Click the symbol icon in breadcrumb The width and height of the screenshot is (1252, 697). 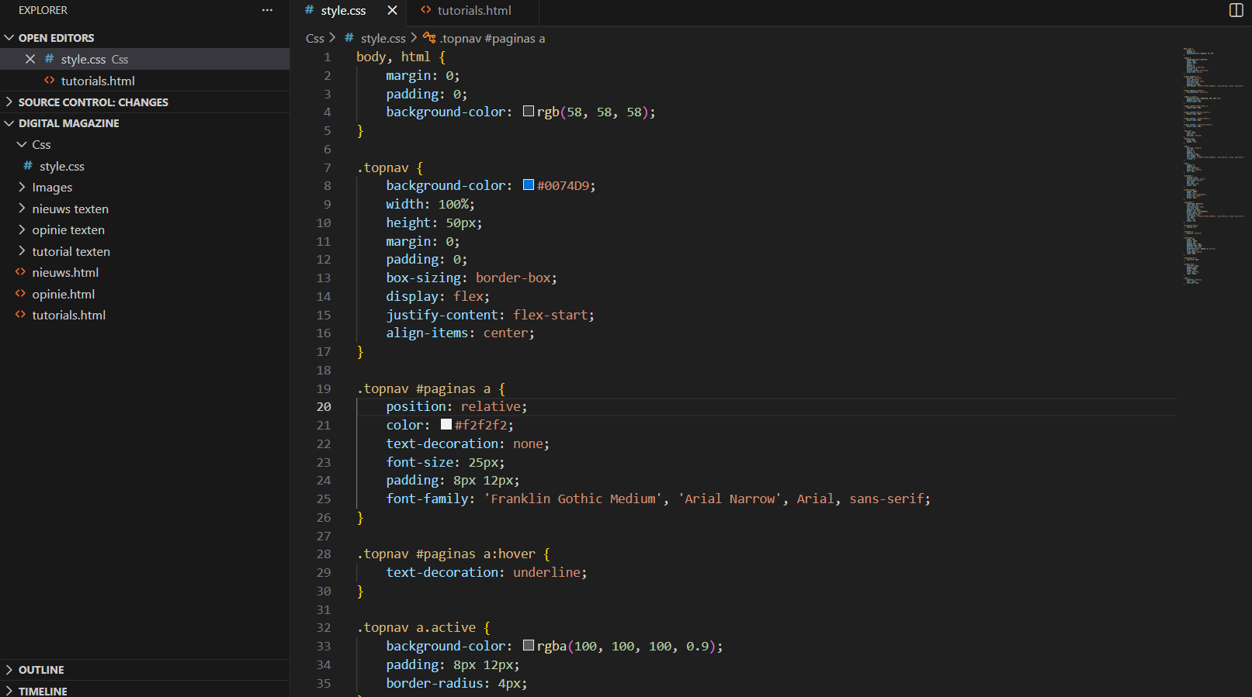point(429,38)
